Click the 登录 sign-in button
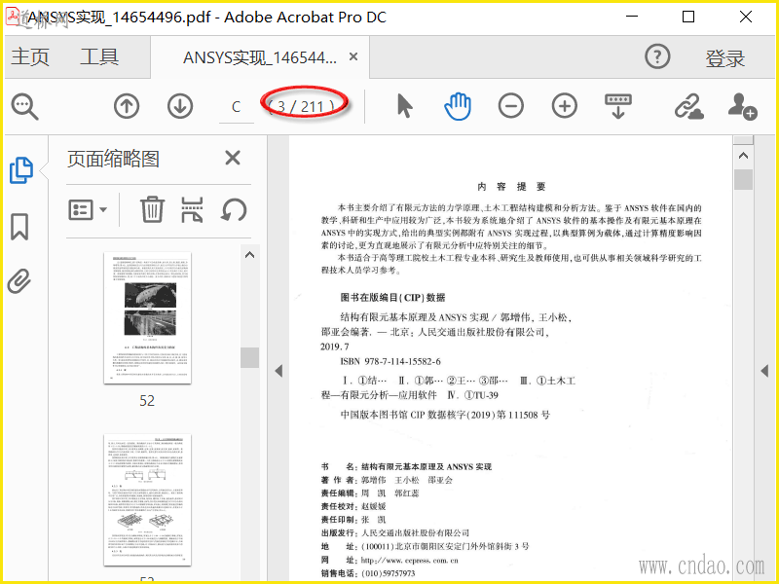 724,58
